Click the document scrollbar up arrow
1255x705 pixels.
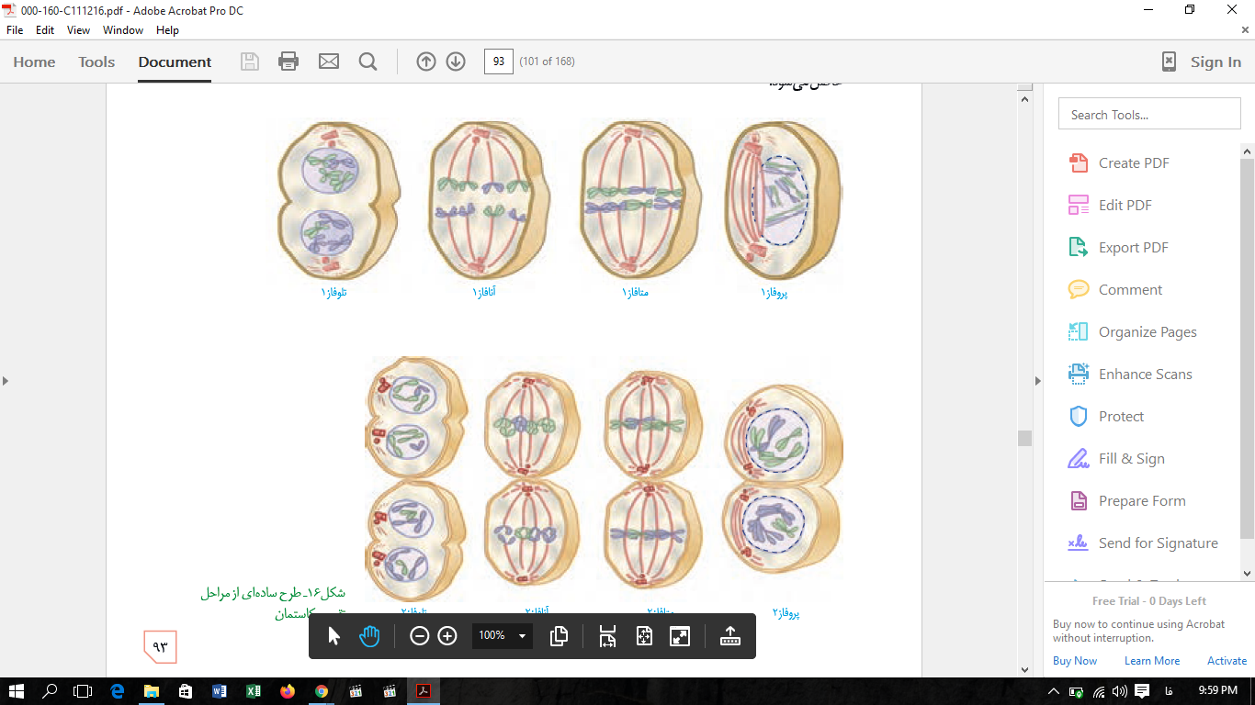pyautogui.click(x=1024, y=97)
